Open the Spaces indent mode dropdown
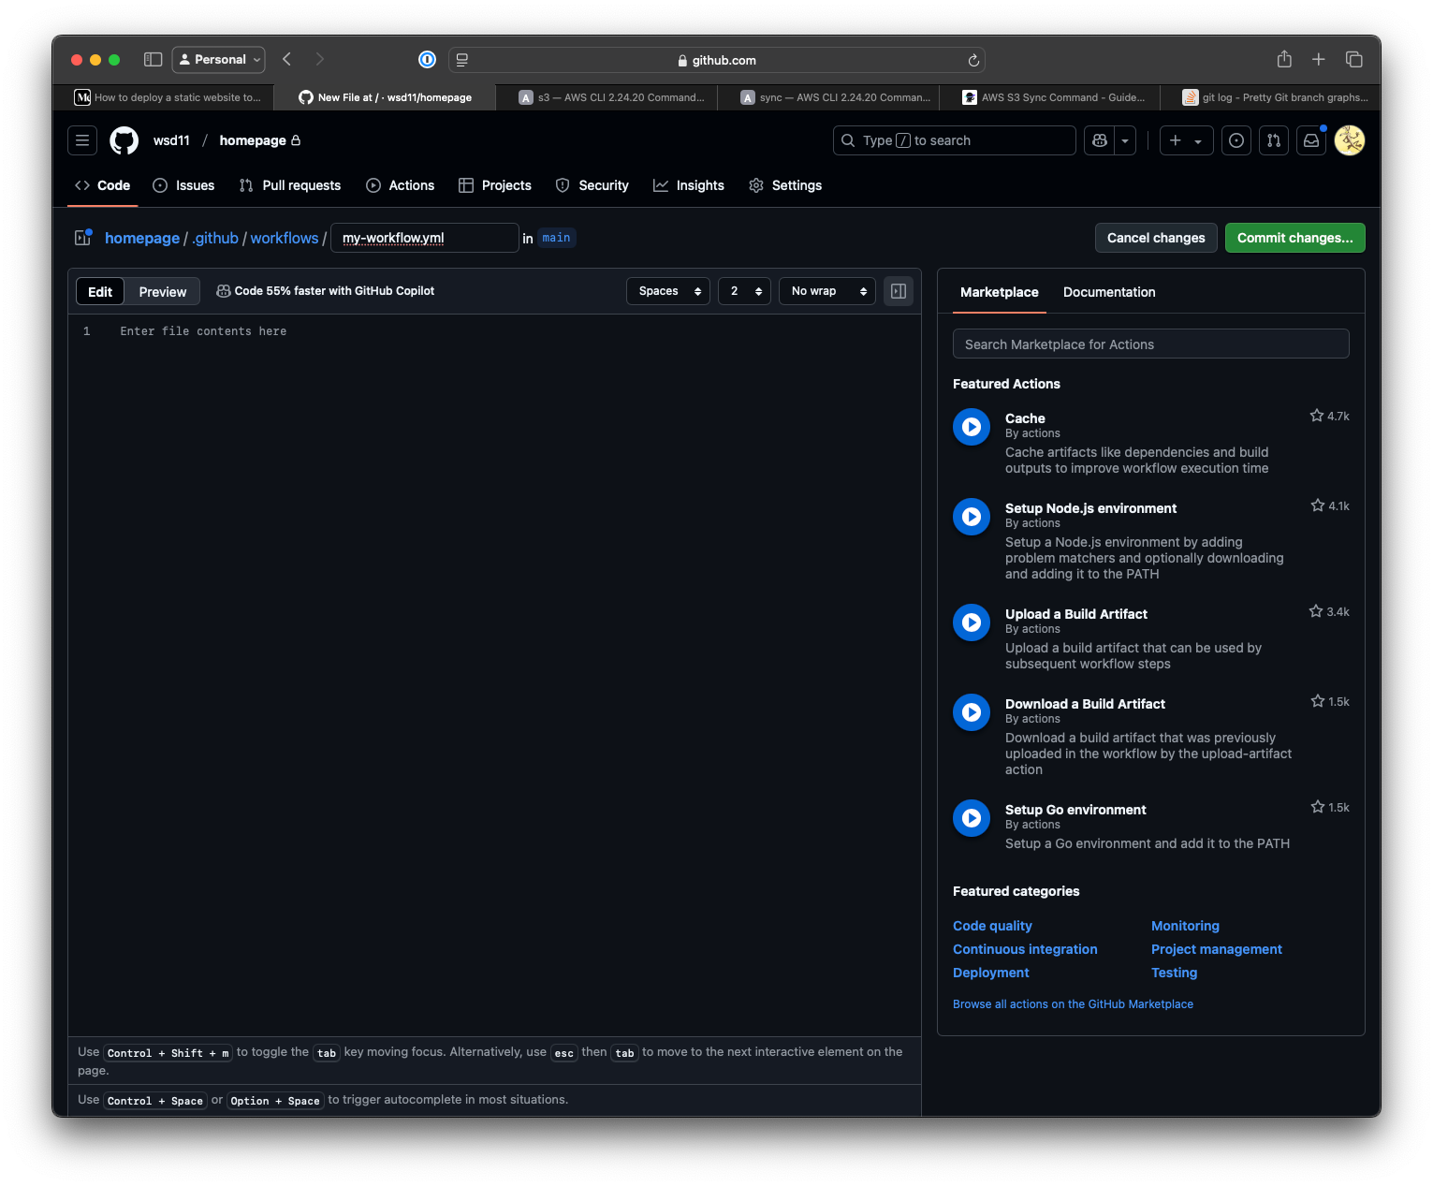This screenshot has height=1186, width=1433. [668, 291]
